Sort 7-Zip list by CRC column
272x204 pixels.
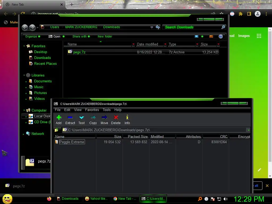tap(216, 137)
